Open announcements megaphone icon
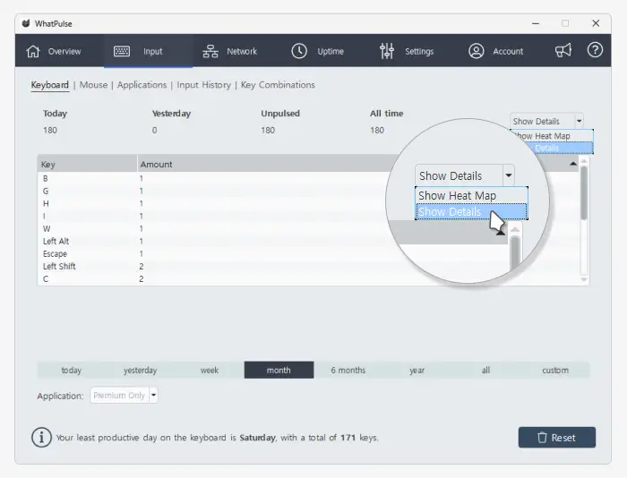The image size is (627, 478). click(563, 51)
